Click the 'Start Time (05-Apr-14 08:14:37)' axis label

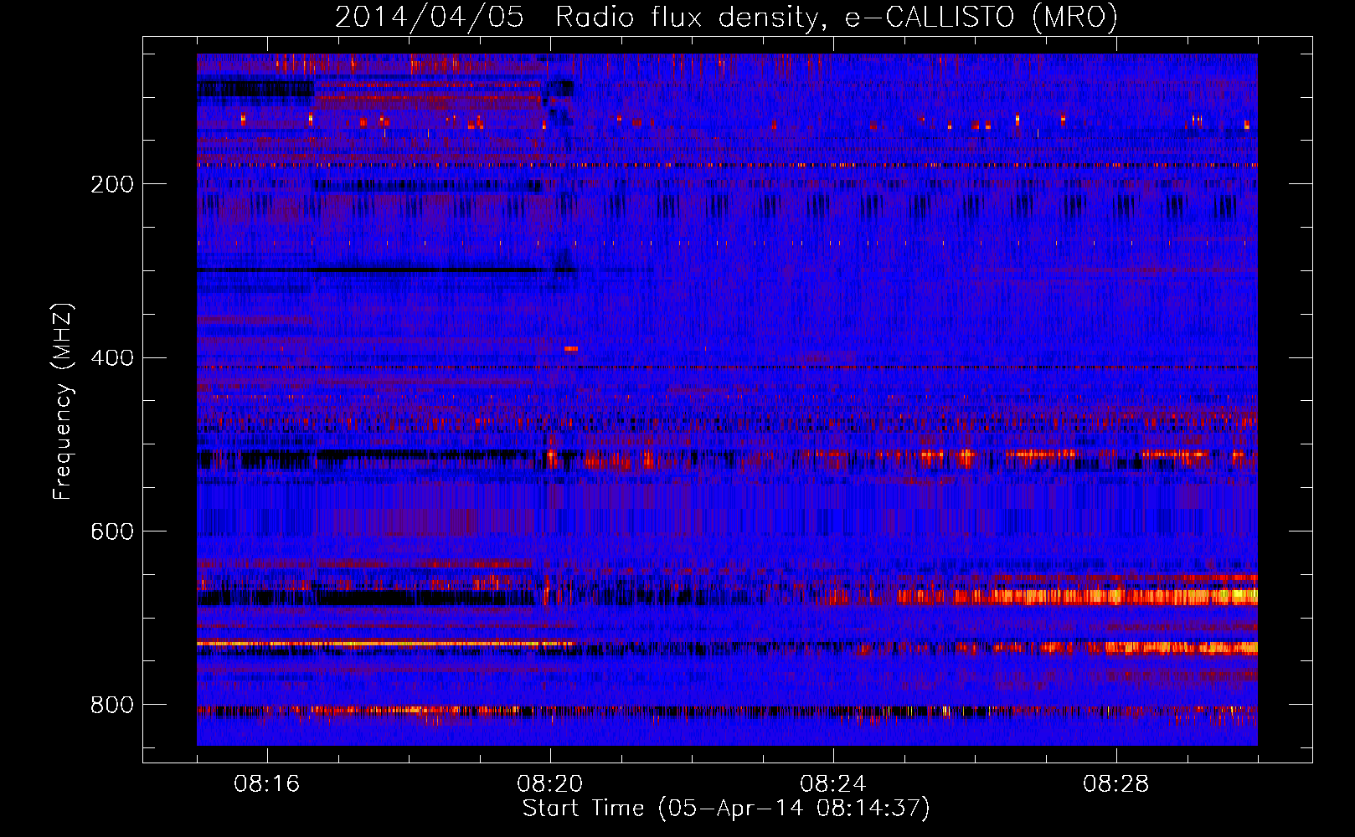(727, 809)
